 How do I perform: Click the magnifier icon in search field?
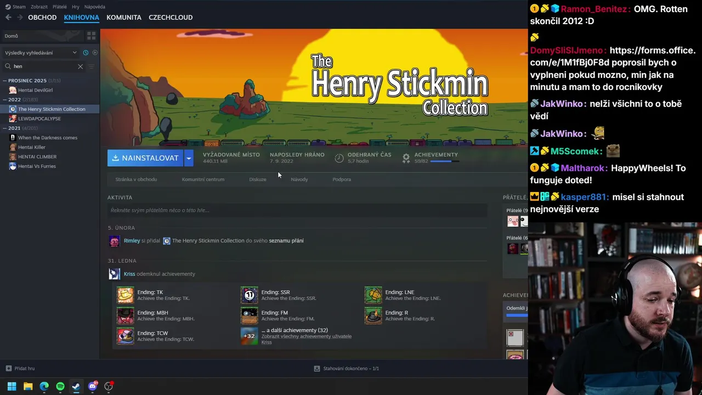tap(8, 66)
